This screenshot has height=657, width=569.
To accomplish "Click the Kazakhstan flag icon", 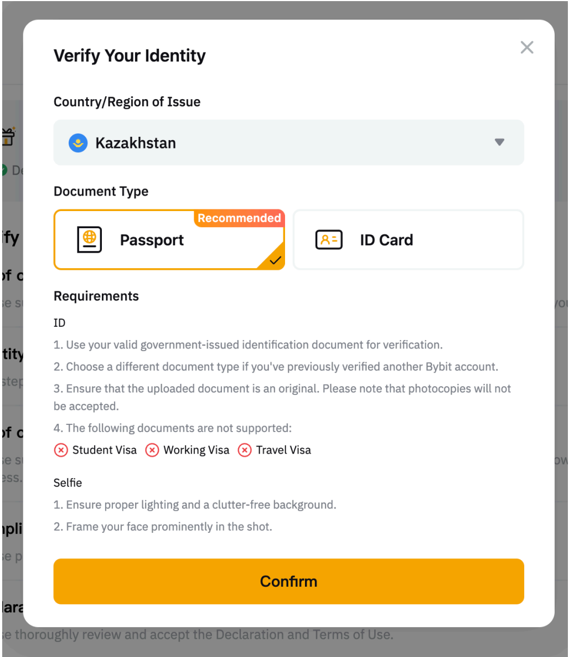I will point(78,143).
